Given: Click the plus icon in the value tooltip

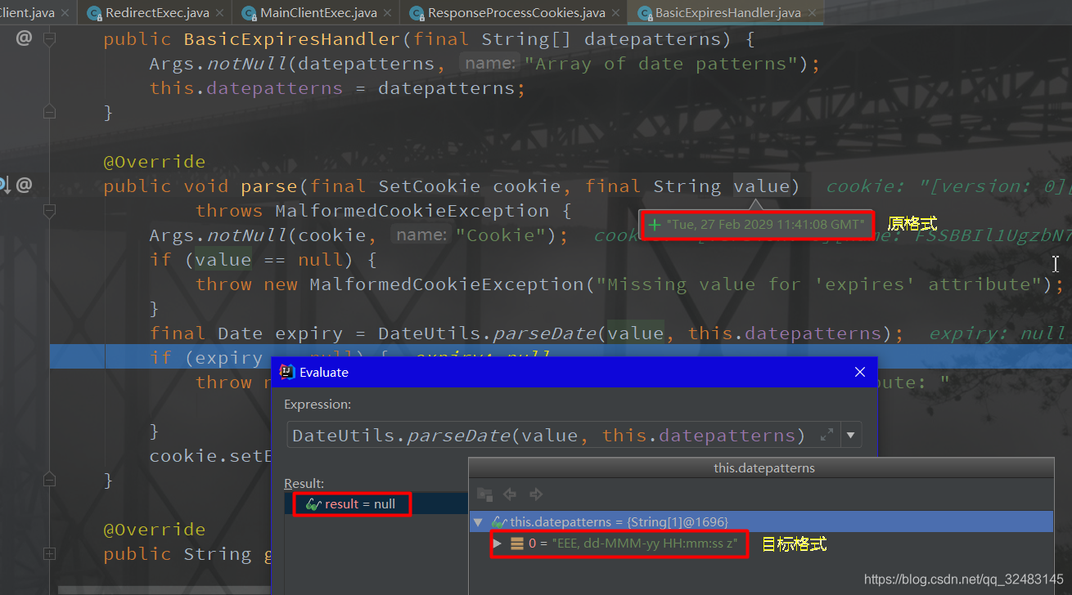Looking at the screenshot, I should 654,224.
